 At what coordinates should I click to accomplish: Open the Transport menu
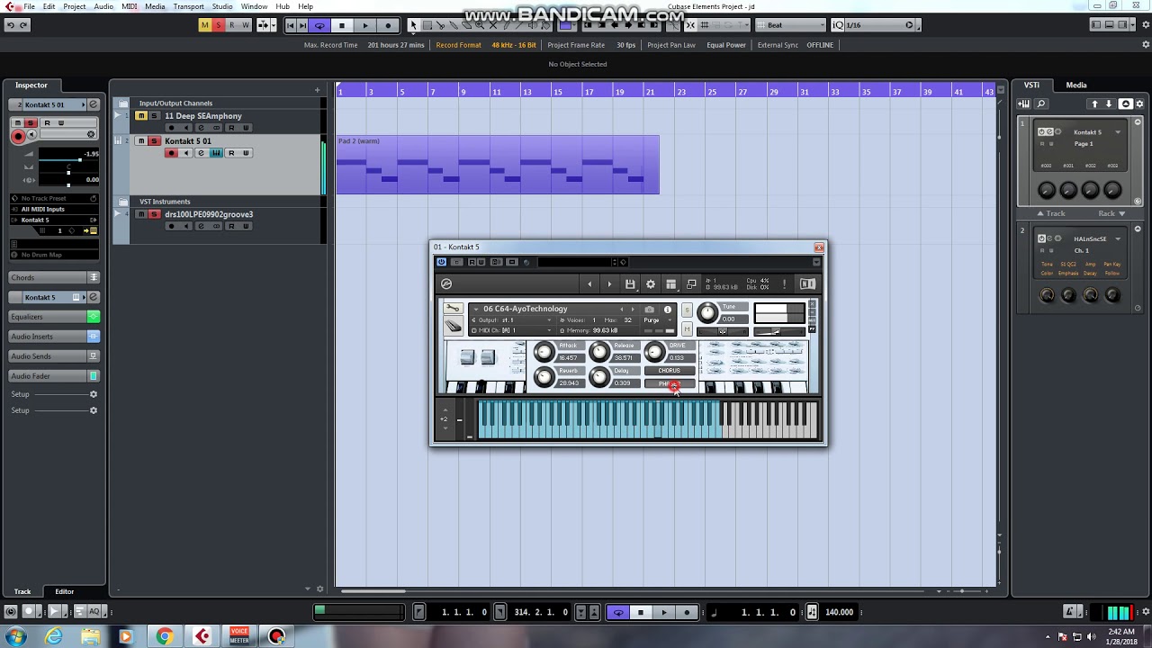point(188,6)
